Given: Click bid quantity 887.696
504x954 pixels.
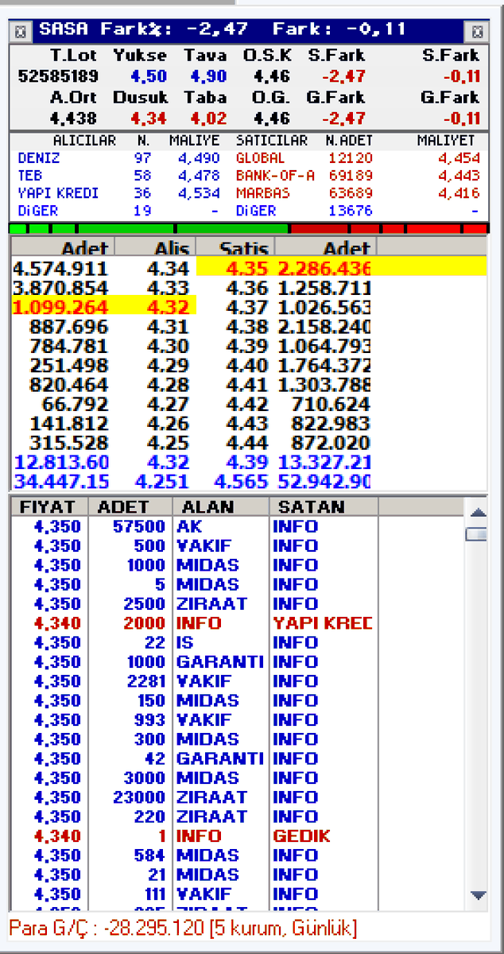Looking at the screenshot, I should [x=68, y=327].
